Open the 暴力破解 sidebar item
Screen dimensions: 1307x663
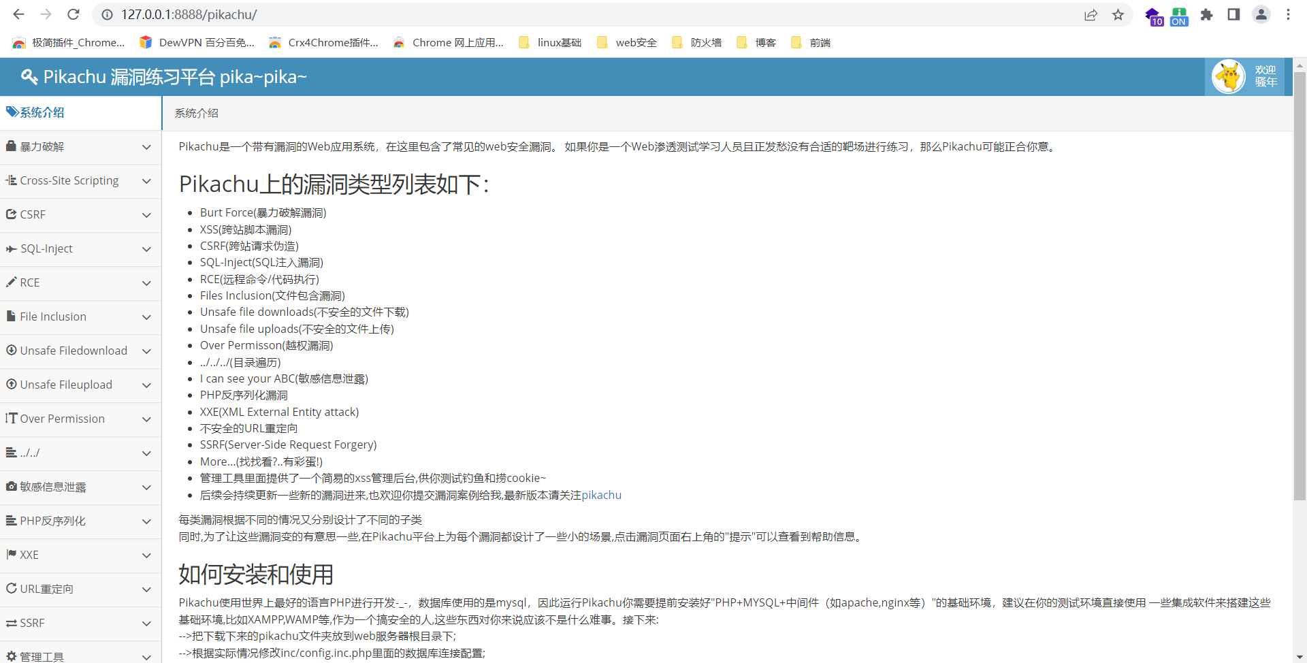point(80,146)
